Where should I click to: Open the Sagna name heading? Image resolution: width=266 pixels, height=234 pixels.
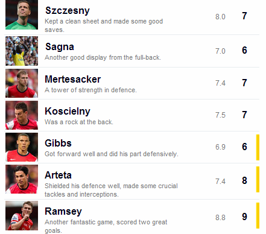pyautogui.click(x=60, y=47)
